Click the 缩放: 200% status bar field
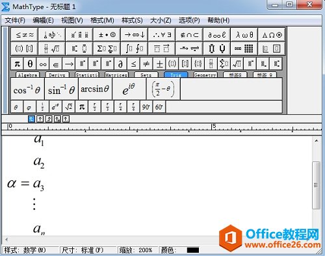 coord(138,250)
